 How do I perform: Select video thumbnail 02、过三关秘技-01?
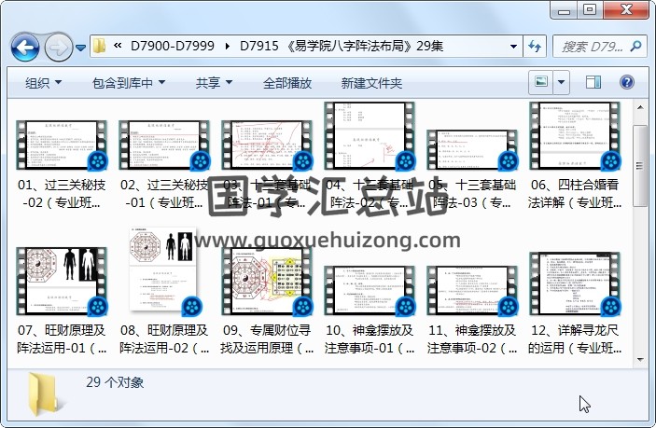click(x=164, y=145)
